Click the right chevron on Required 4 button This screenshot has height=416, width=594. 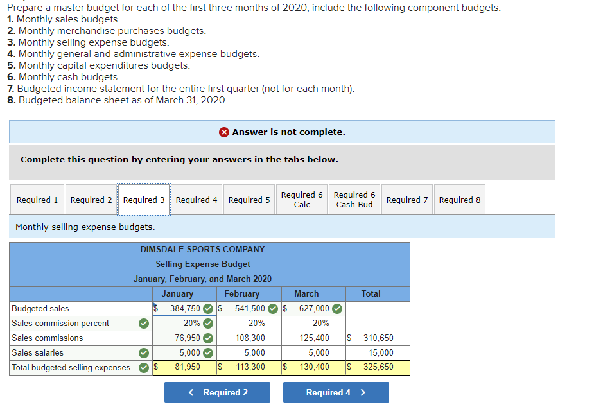[x=363, y=392]
